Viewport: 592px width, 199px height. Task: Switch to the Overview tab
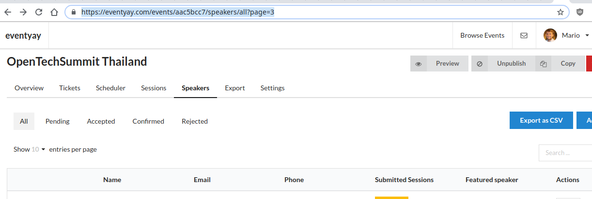(x=29, y=88)
